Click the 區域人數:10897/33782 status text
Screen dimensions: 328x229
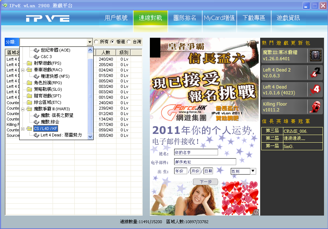click(187, 222)
